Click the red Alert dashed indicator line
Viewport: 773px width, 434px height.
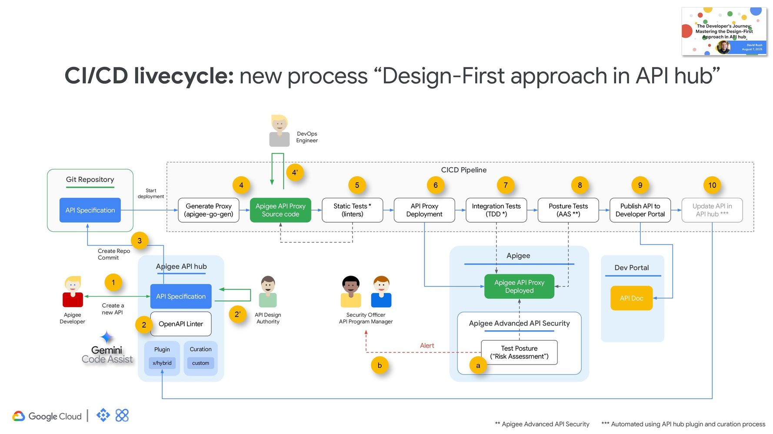coord(427,352)
